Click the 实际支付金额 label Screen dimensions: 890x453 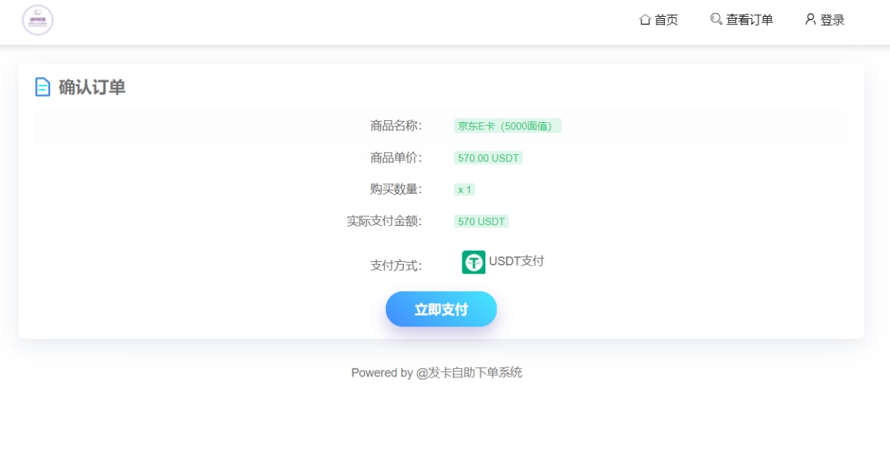coord(382,221)
